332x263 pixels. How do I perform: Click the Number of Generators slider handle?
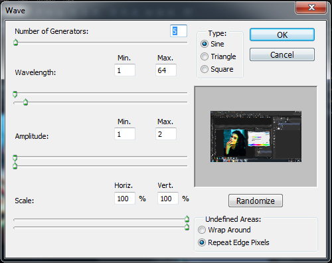(x=15, y=42)
